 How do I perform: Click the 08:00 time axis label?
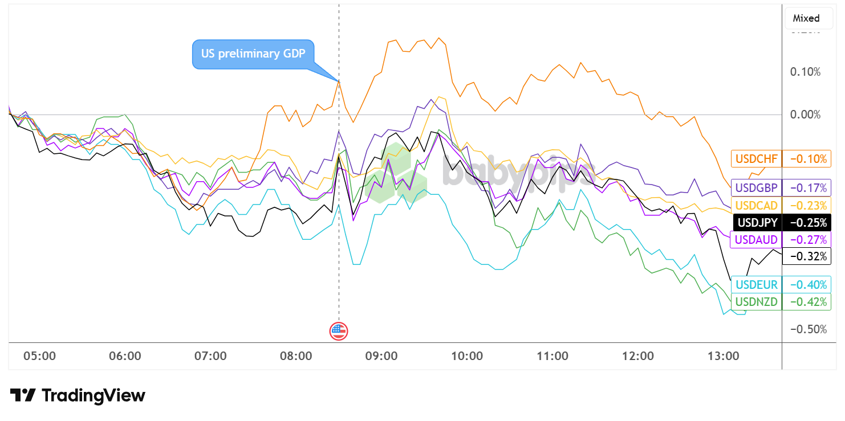click(296, 356)
